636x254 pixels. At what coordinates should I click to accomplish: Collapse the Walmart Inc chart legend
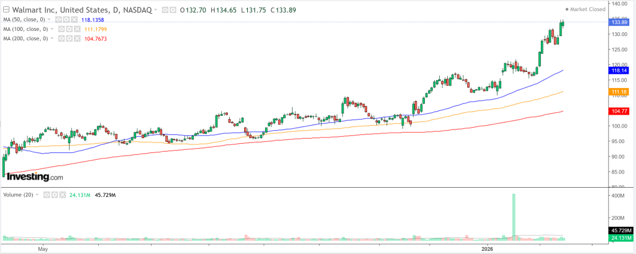pyautogui.click(x=6, y=10)
